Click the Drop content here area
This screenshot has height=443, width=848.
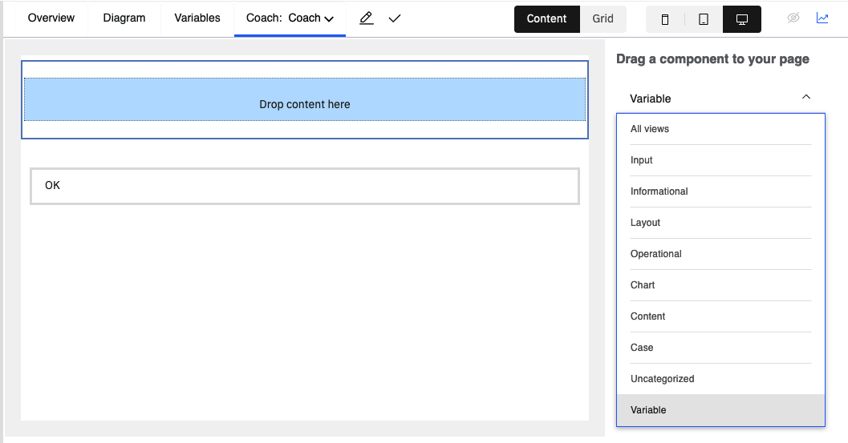click(x=305, y=100)
